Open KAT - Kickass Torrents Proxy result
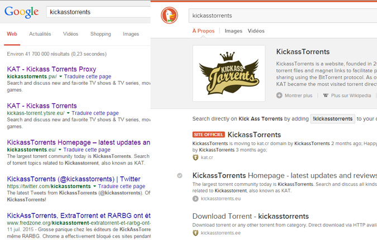This screenshot has width=377, height=240. (51, 69)
